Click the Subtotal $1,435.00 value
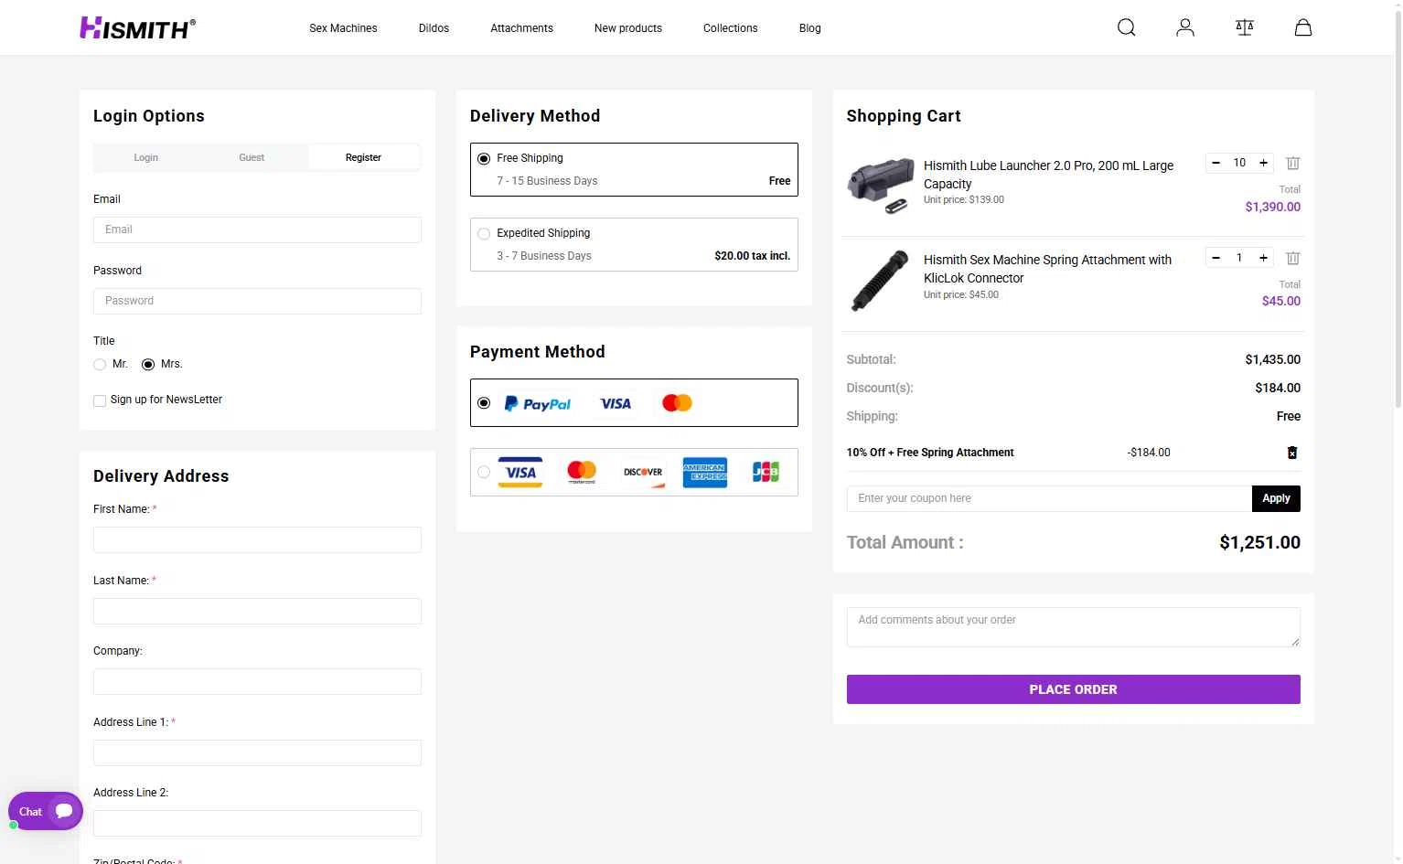 [1272, 359]
